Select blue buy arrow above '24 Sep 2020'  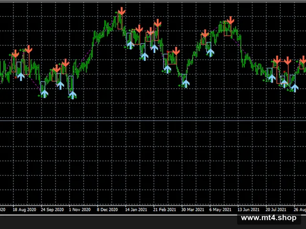click(x=44, y=94)
